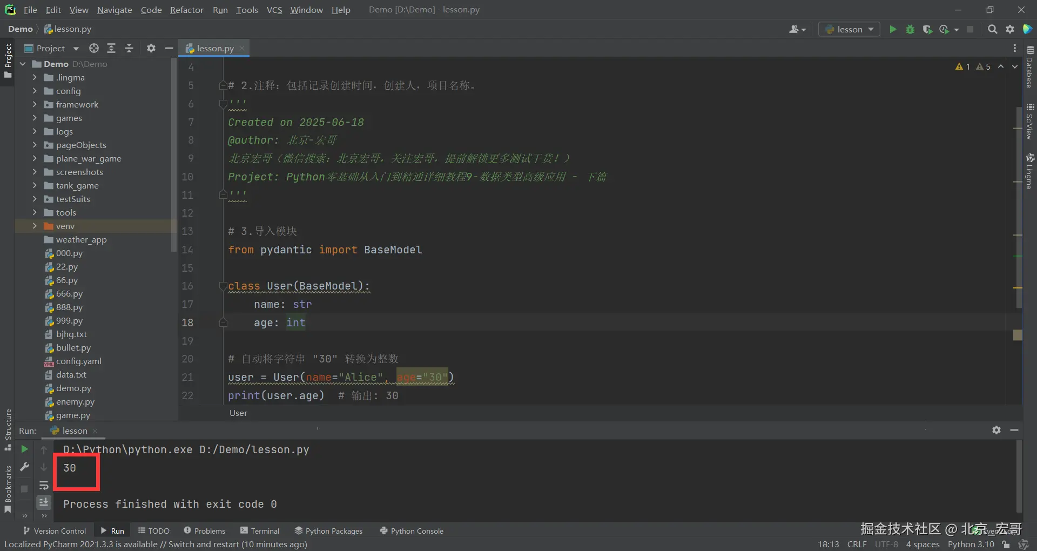This screenshot has height=551, width=1037.
Task: Jump to previous highlighted error arrow
Action: pos(1001,66)
